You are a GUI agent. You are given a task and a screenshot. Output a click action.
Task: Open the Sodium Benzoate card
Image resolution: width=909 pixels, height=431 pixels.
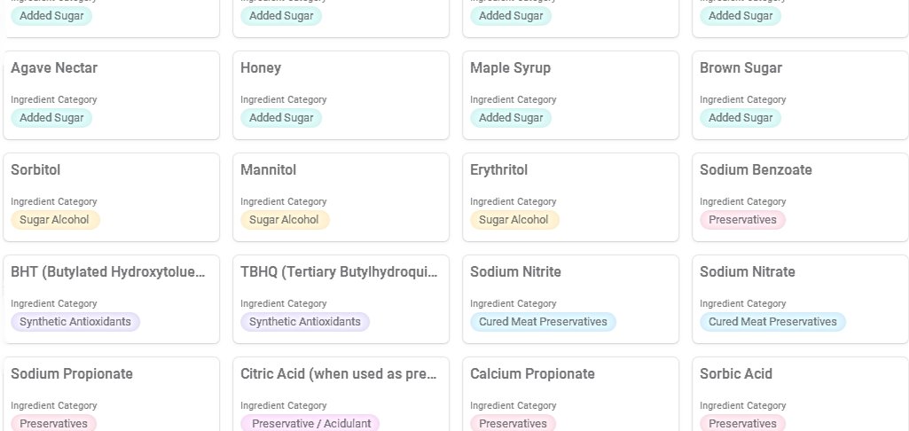(800, 197)
